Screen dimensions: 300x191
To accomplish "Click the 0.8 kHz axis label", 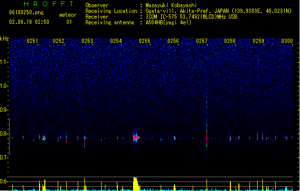I will [4, 134].
